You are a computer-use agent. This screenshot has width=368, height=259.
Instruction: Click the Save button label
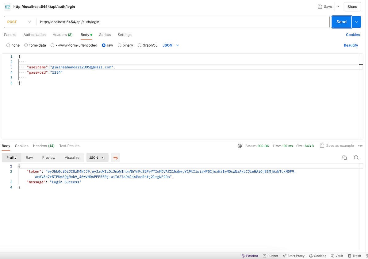[328, 6]
